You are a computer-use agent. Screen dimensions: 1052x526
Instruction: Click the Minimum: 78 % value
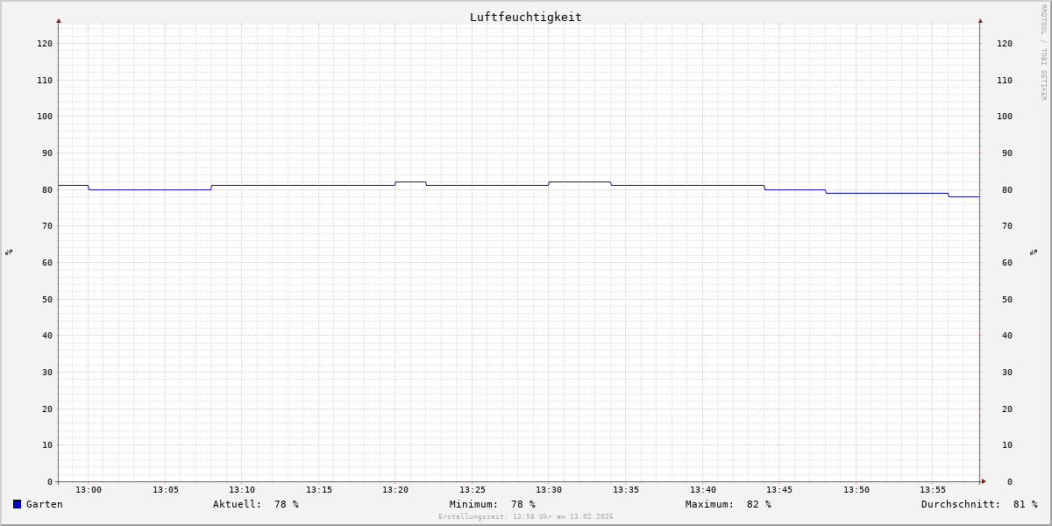[x=493, y=504]
